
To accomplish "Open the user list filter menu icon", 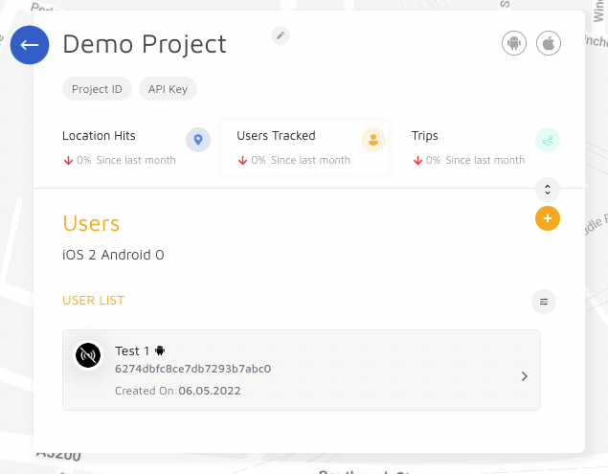I will click(544, 302).
